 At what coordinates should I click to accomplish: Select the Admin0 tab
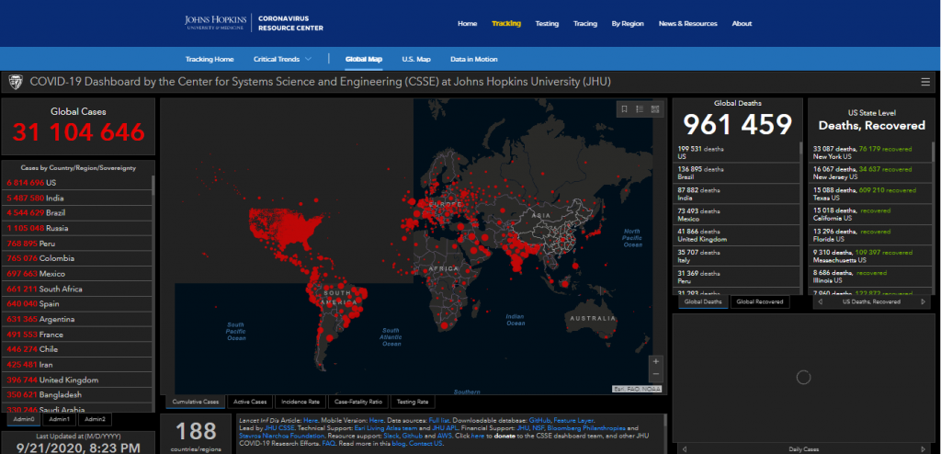click(25, 418)
